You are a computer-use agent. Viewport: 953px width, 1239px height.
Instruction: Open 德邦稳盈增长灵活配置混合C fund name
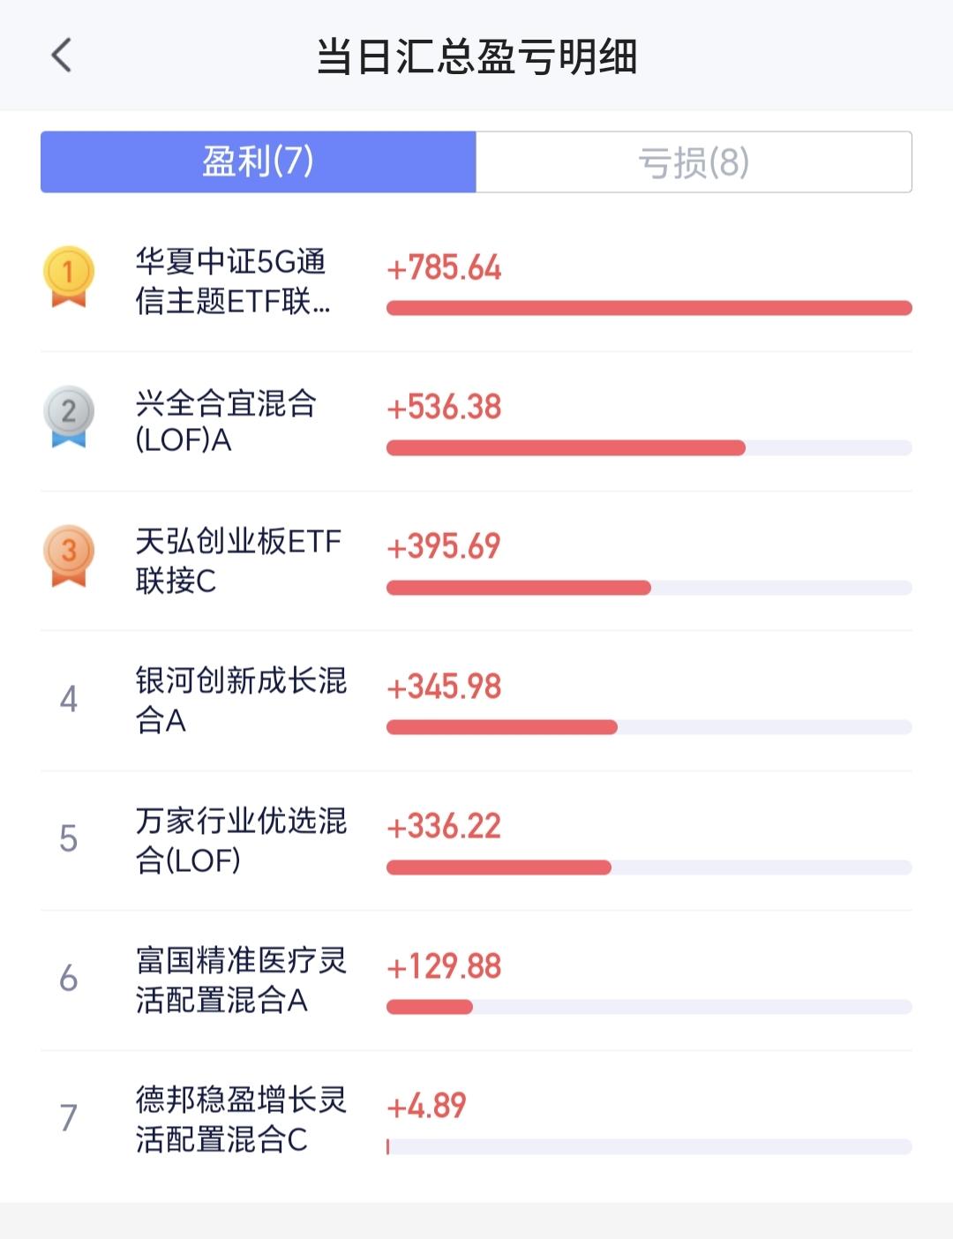241,1119
